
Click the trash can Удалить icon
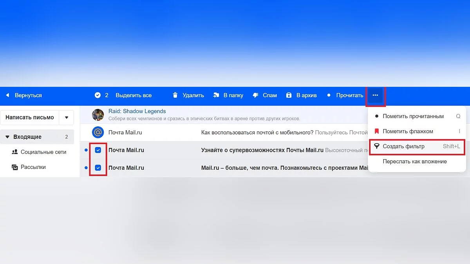(175, 95)
